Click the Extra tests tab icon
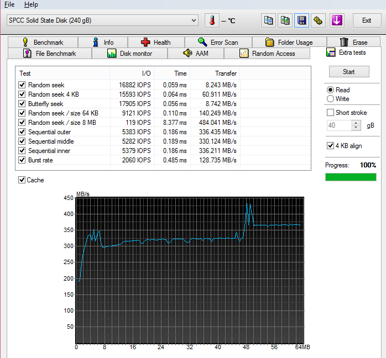Viewport: 386px width, 358px height. [331, 52]
